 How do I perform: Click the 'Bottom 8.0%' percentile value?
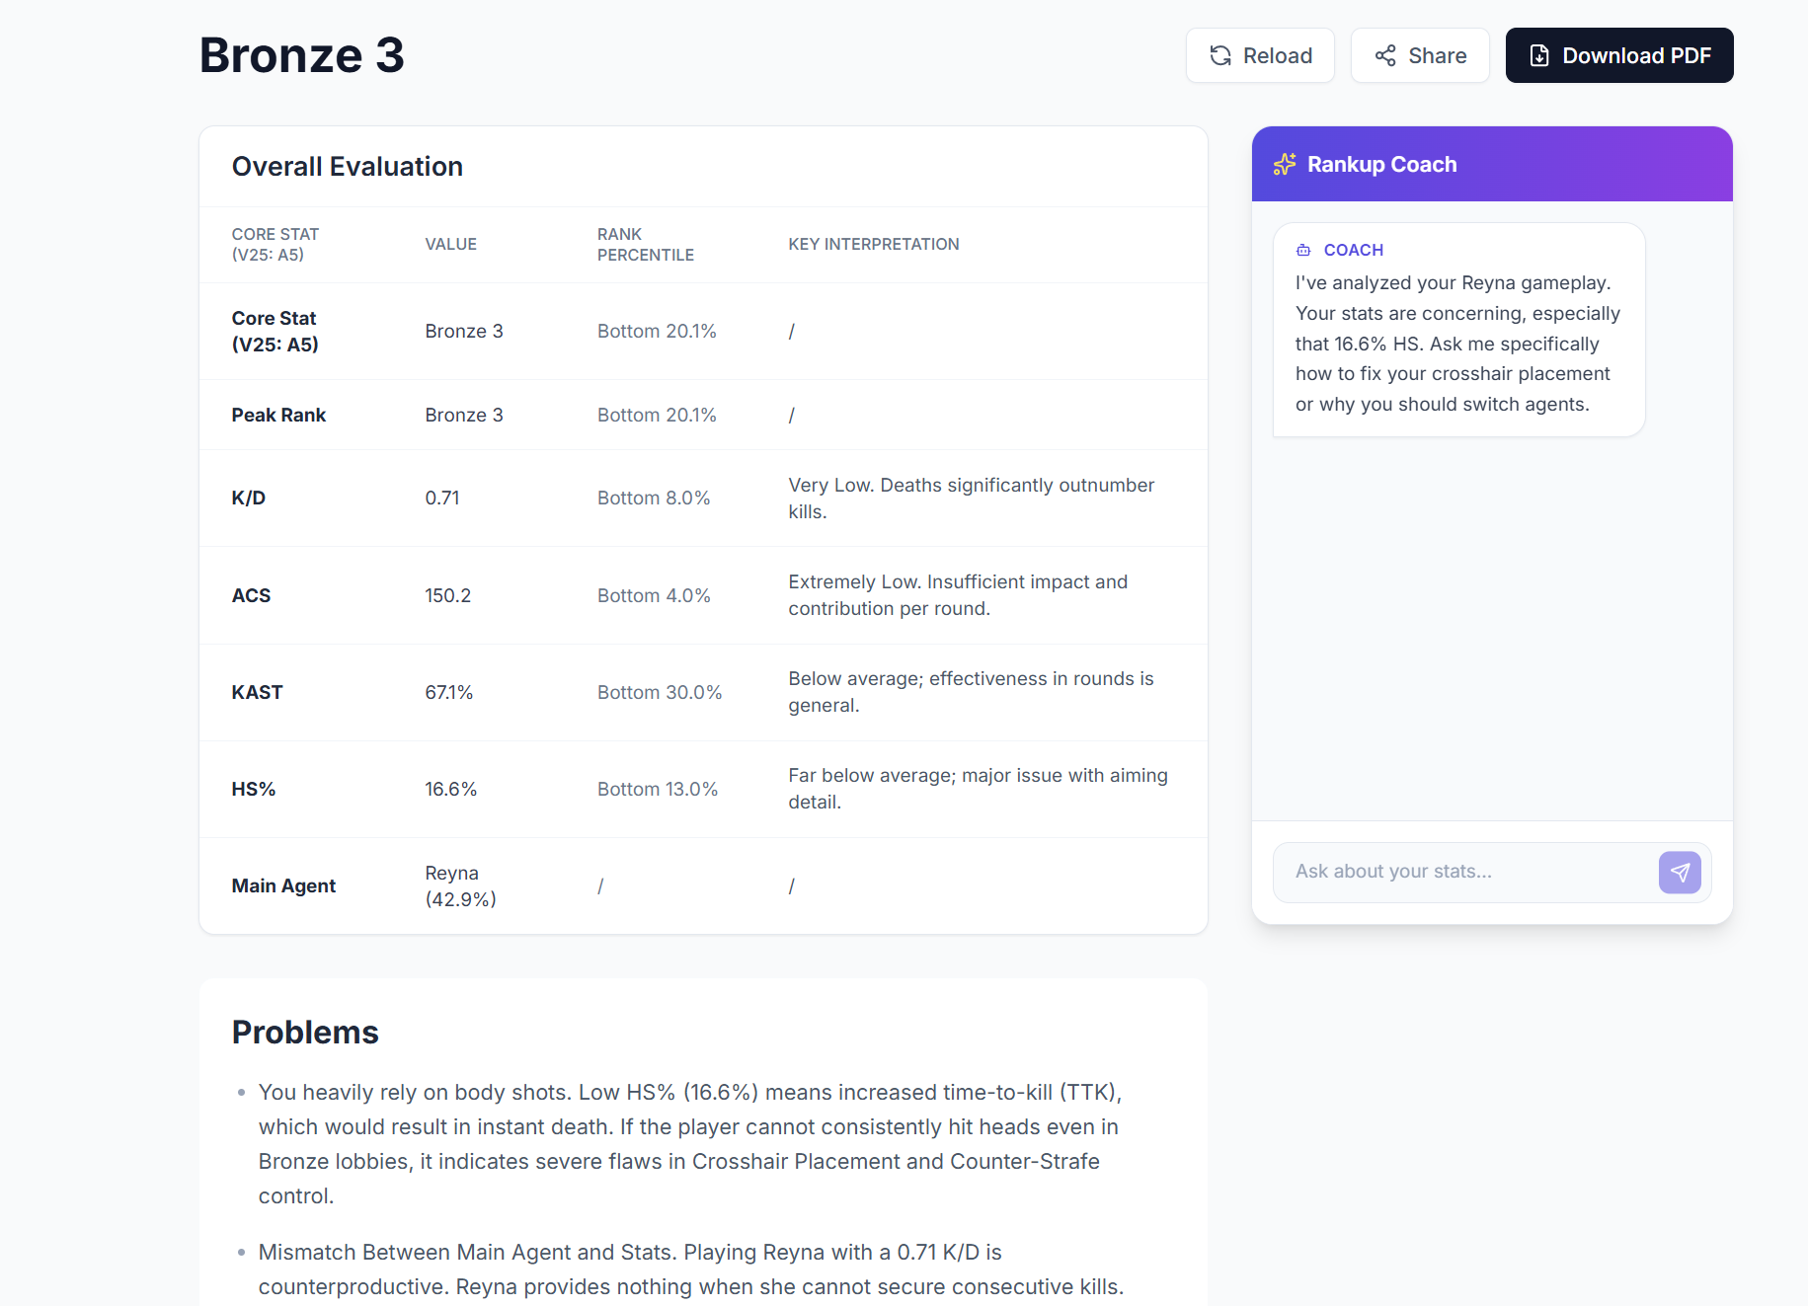point(653,499)
